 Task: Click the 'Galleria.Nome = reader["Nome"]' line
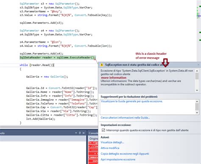[x=60, y=92]
